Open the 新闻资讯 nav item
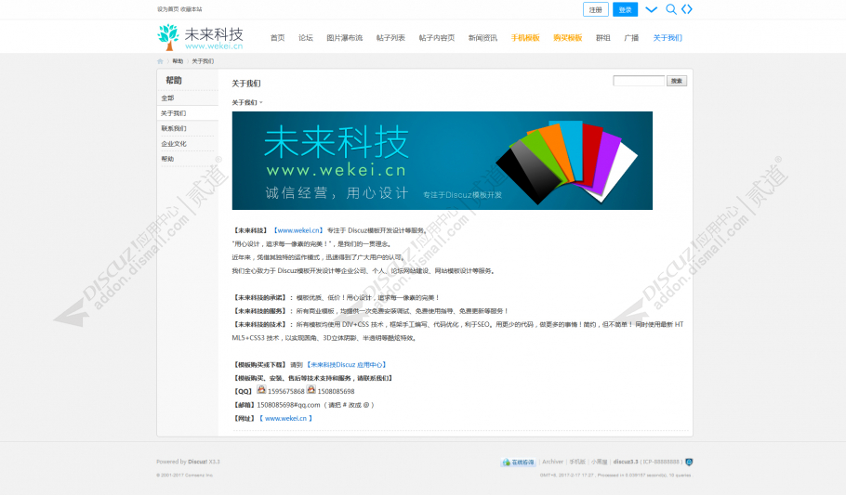The width and height of the screenshot is (846, 495). pos(482,38)
